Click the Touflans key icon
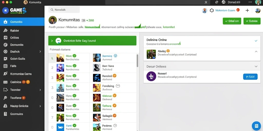Image resolution: width=263 pixels, height=131 pixels. (5, 98)
